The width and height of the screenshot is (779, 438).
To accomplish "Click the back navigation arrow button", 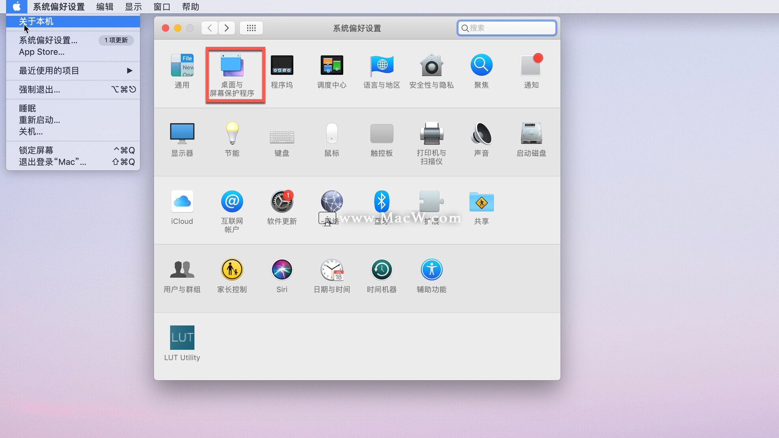I will [210, 28].
